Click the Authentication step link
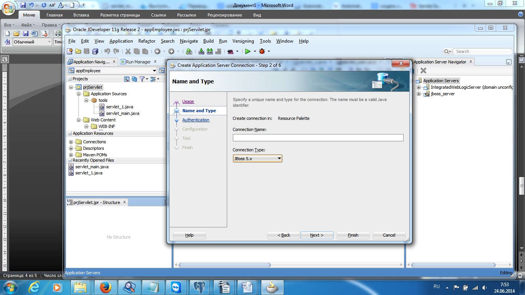Viewport: 525px width, 295px height. click(196, 120)
